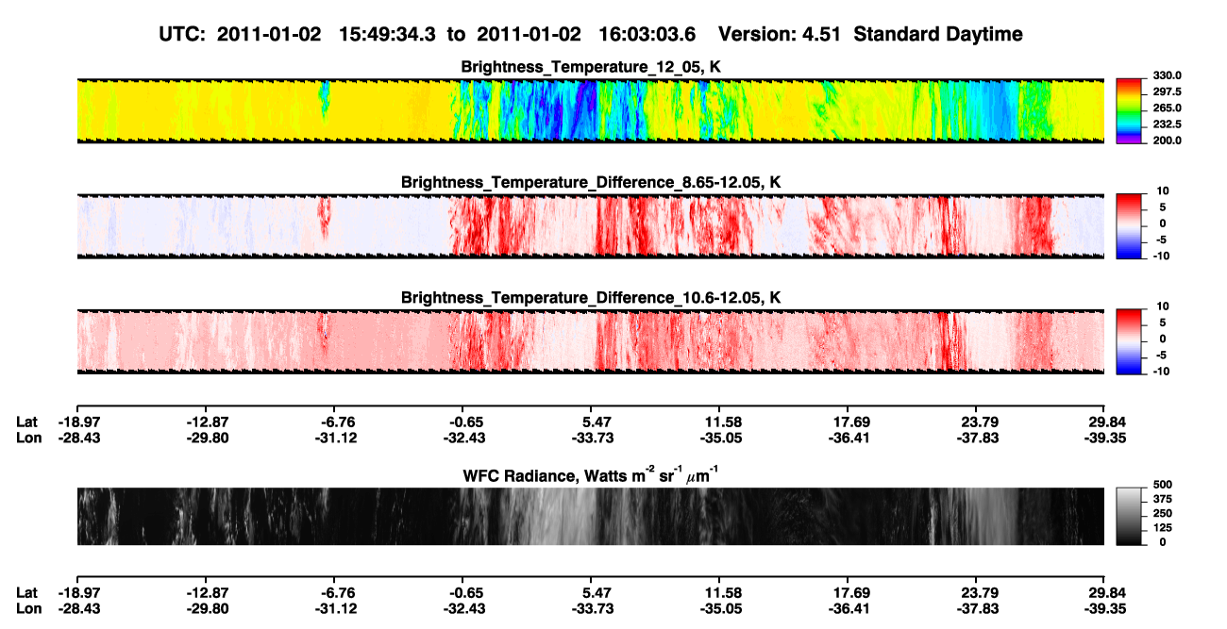Click the start time '15:49:34.3' in the header

coord(386,35)
